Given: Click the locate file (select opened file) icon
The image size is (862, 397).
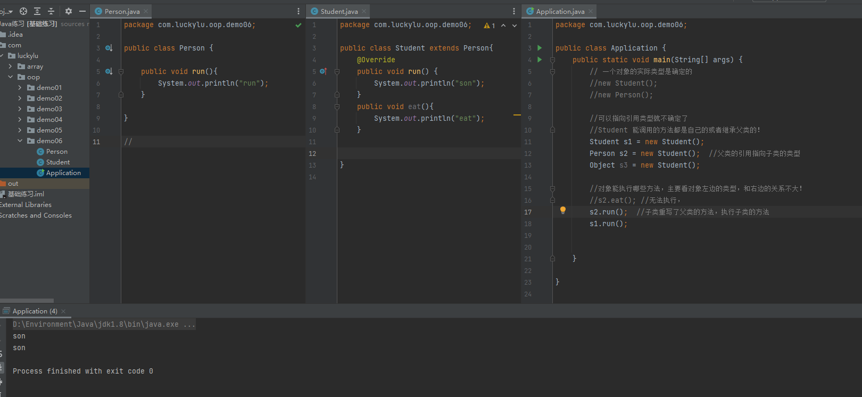Looking at the screenshot, I should [x=23, y=11].
